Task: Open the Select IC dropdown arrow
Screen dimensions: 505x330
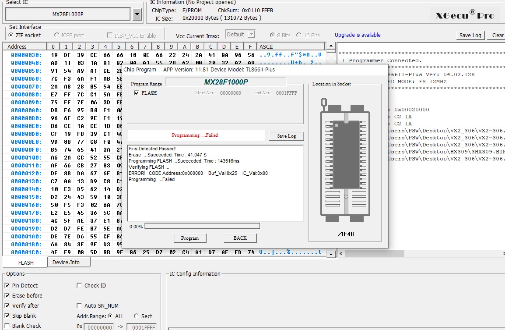Action: (137, 14)
